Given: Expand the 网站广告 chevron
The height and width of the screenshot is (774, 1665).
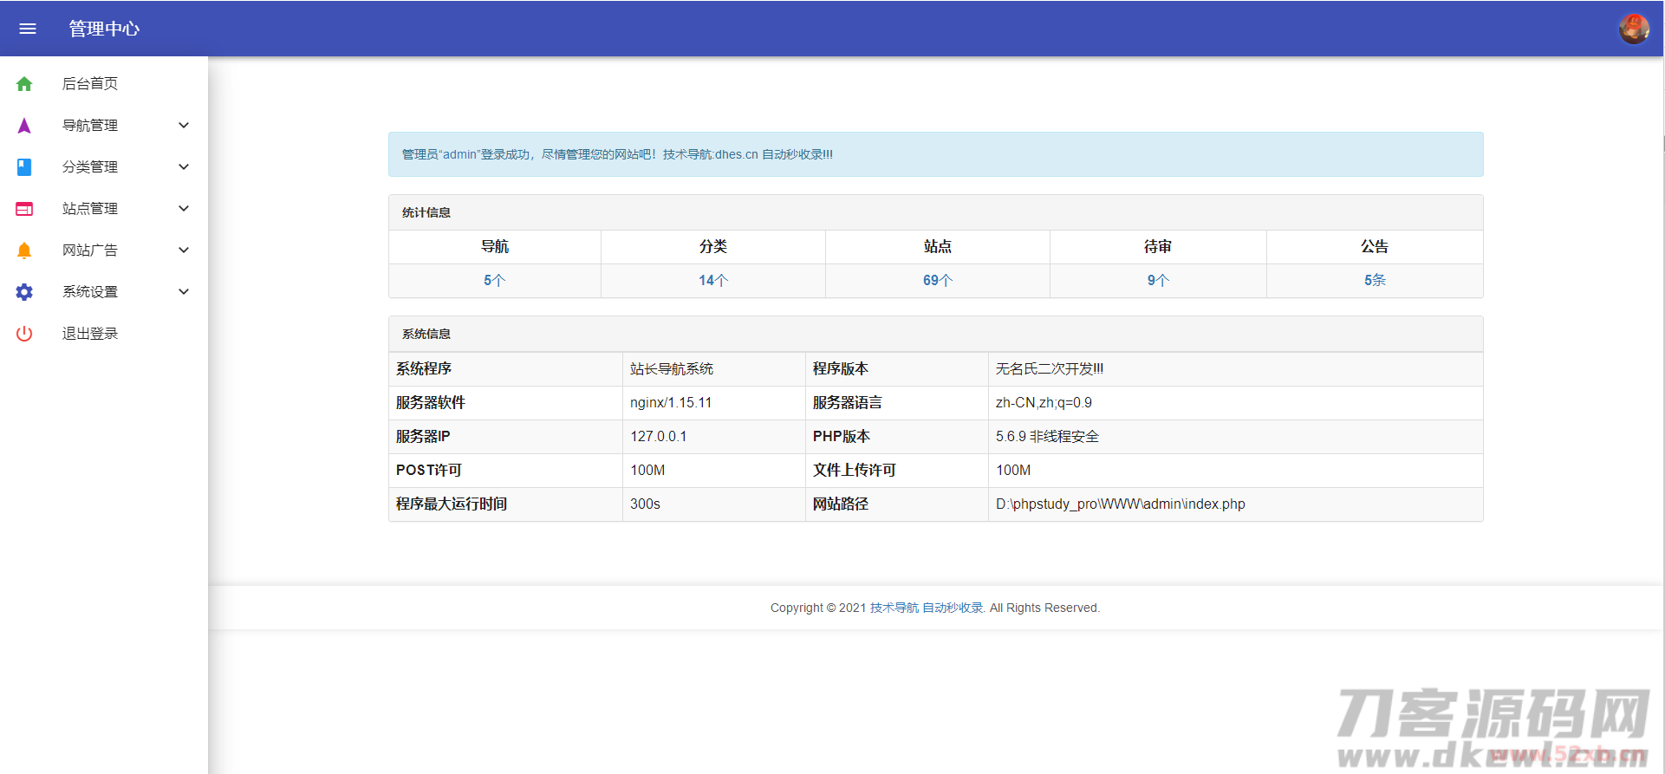Looking at the screenshot, I should [184, 250].
